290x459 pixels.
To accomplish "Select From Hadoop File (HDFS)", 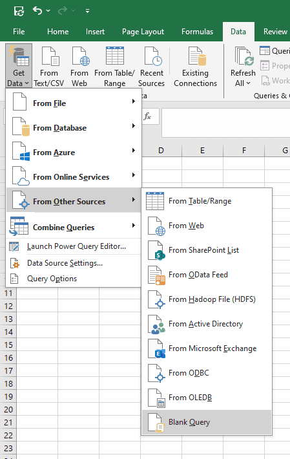I will pos(207,299).
